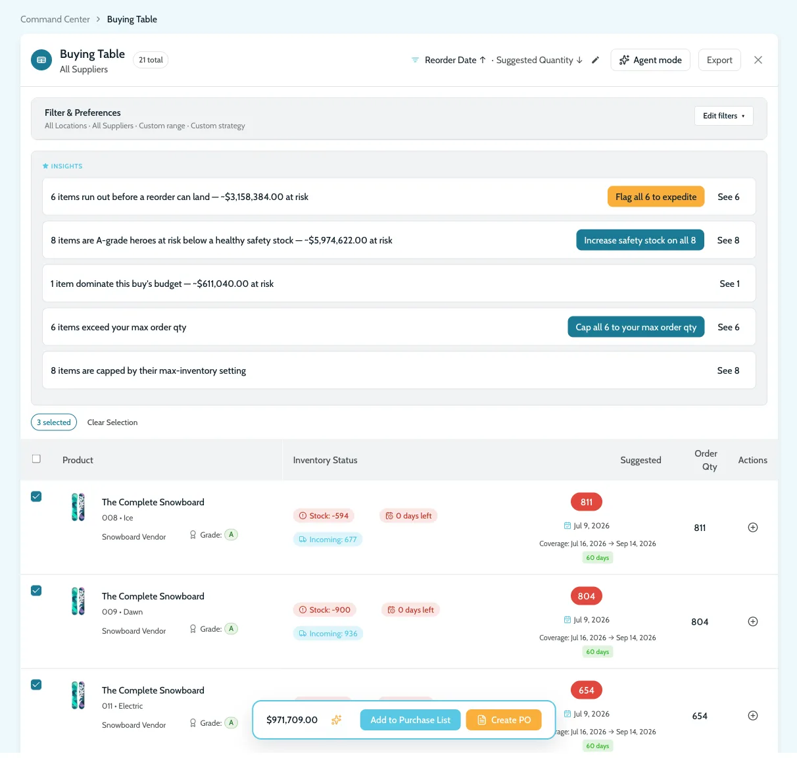Click See 6 for max order qty insight
The height and width of the screenshot is (758, 797).
pos(729,327)
